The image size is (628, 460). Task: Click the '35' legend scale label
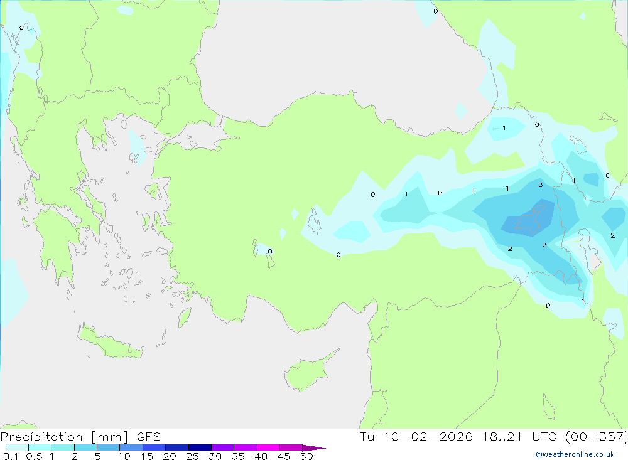coord(238,456)
